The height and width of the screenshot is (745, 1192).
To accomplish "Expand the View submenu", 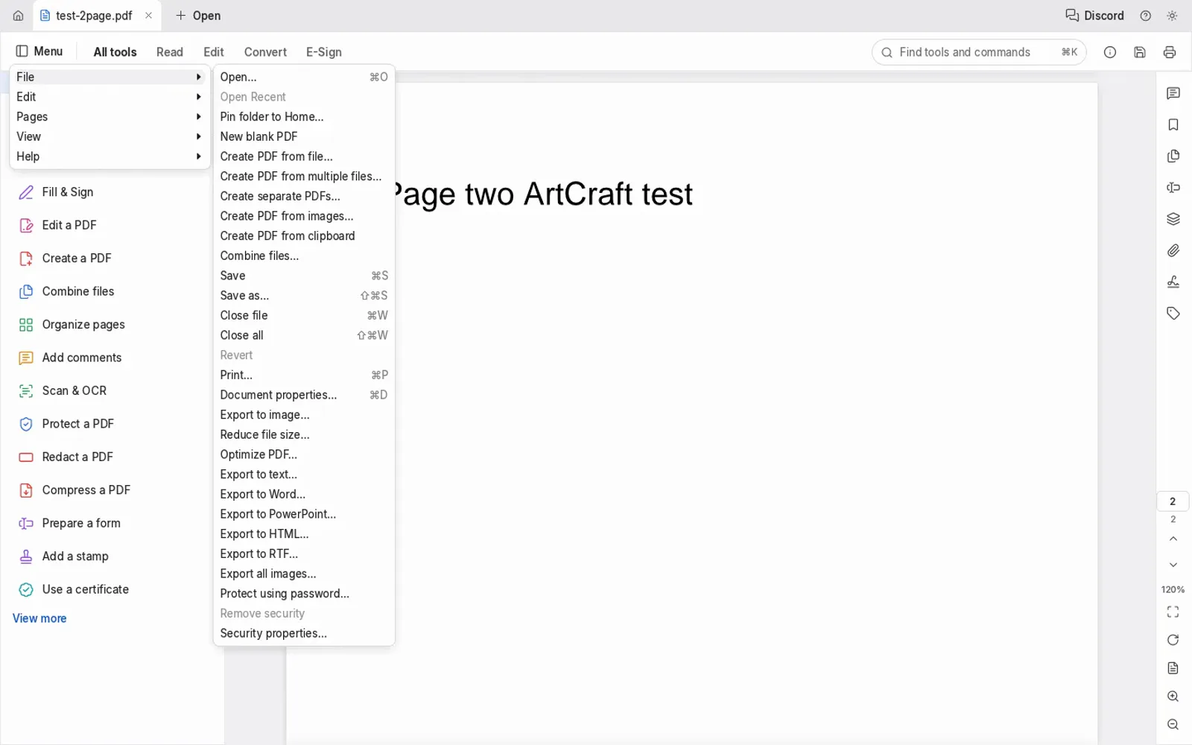I will [110, 136].
